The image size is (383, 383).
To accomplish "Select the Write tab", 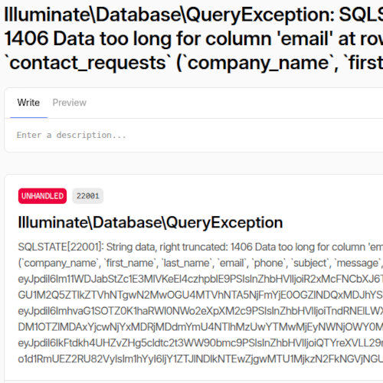I will (x=28, y=103).
